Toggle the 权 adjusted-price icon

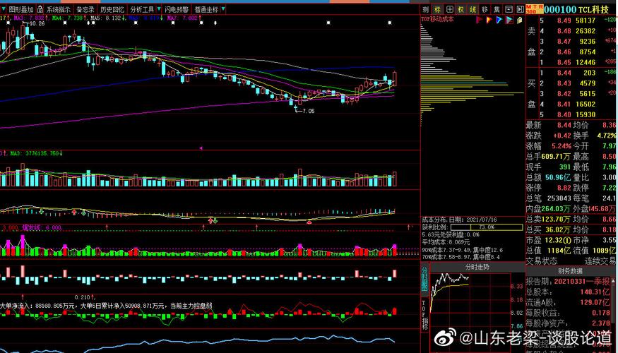tap(461, 9)
